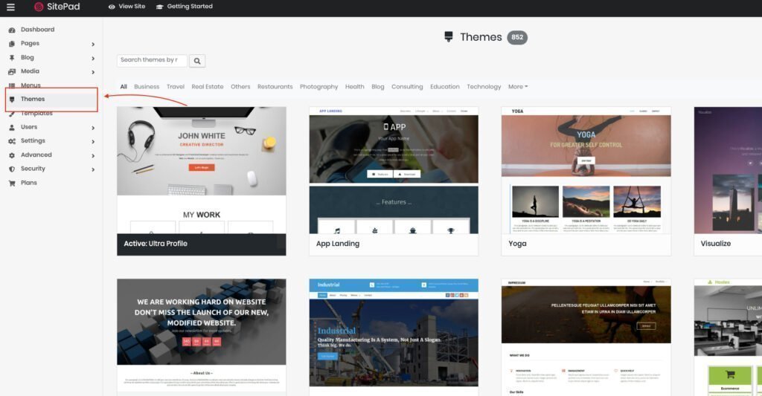The width and height of the screenshot is (762, 396).
Task: Click the Plans cart icon
Action: click(12, 184)
